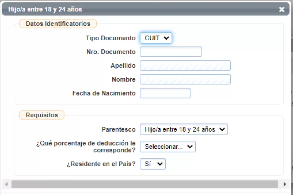This screenshot has width=293, height=195.
Task: Click the arrow on the percentage selector
Action: [x=190, y=147]
